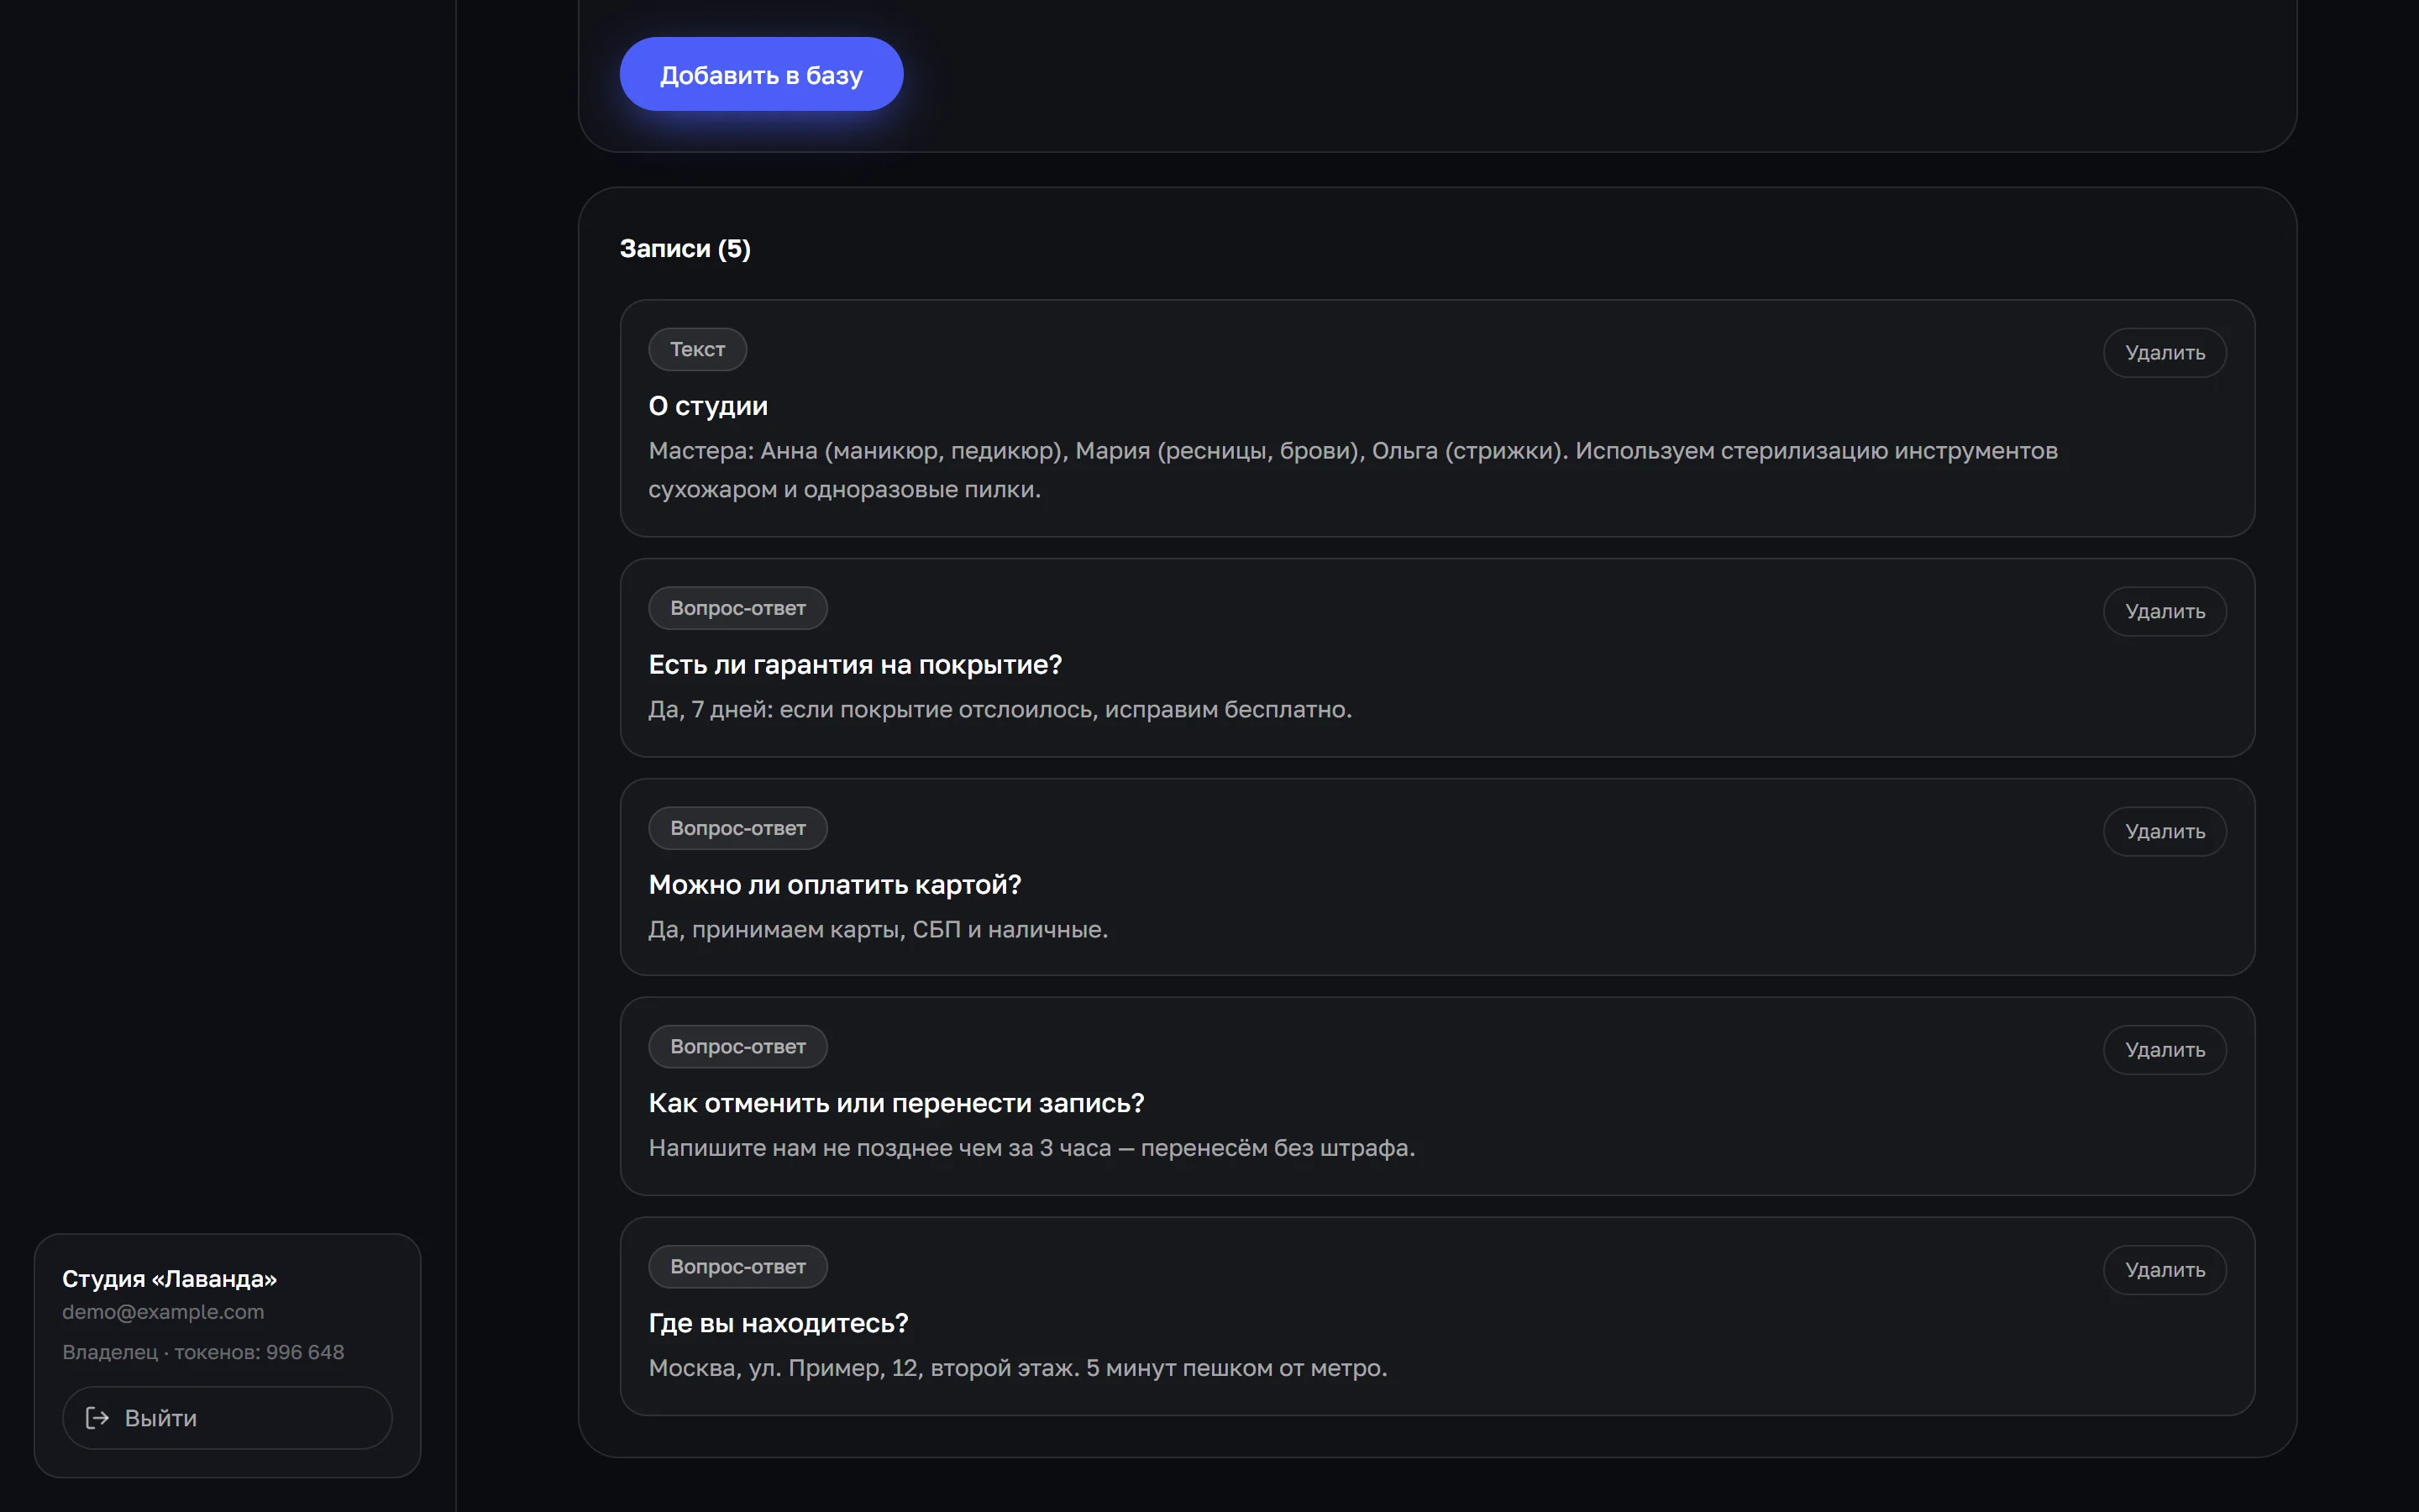Screen dimensions: 2419x1512
Task: Click 'Вопрос-ответ' tag on the guarantee record
Action: tap(737, 608)
